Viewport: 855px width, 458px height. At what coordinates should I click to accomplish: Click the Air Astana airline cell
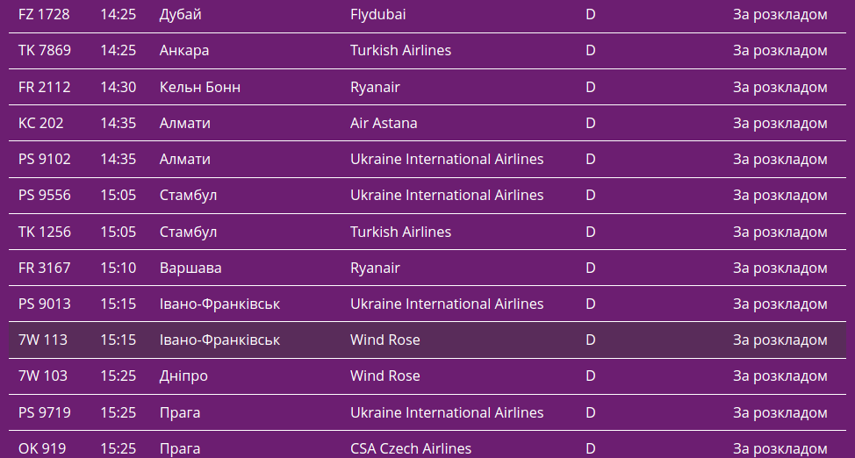coord(384,123)
